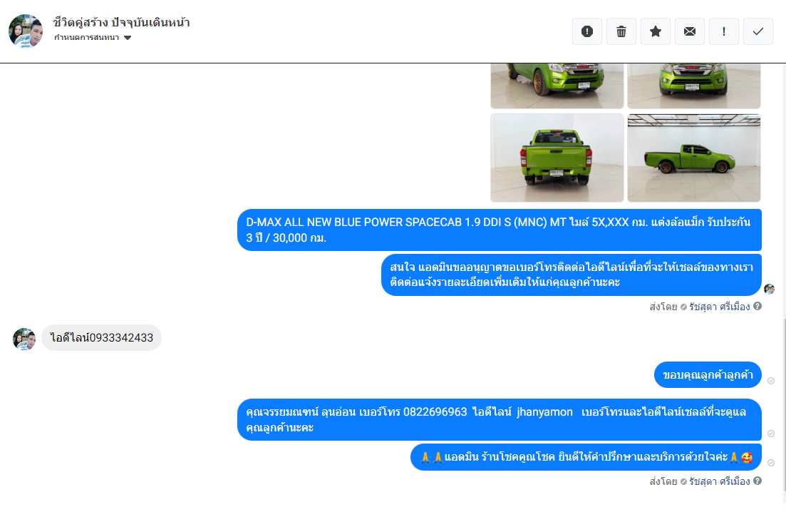Open the green pickup rear view photo
This screenshot has height=512, width=786.
coord(557,158)
